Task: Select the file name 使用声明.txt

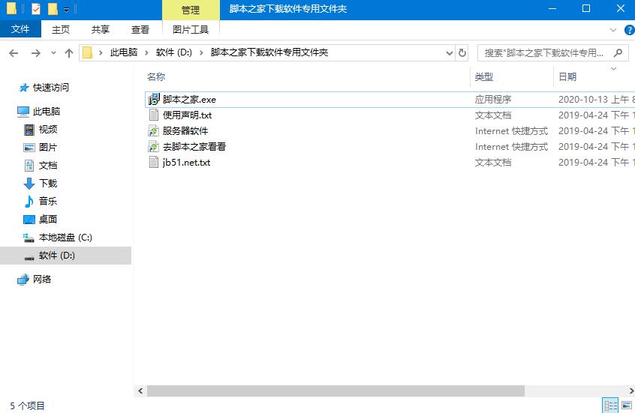Action: [187, 115]
